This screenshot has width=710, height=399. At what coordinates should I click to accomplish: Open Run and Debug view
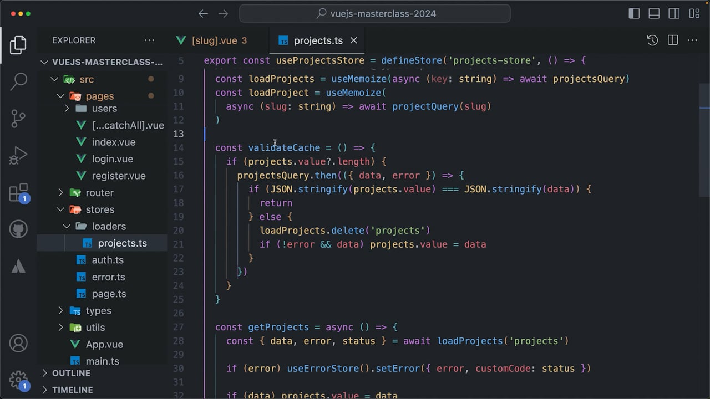click(18, 156)
